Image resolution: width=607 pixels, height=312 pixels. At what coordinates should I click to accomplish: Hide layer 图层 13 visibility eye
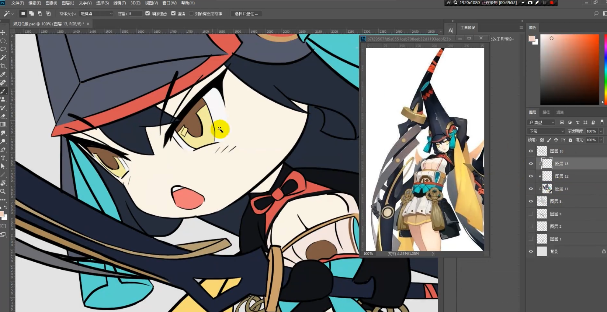(x=531, y=163)
